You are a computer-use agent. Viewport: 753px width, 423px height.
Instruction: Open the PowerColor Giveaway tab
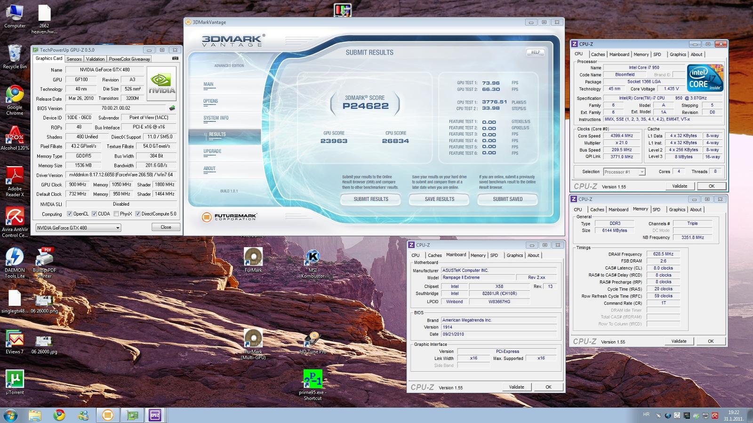[129, 59]
